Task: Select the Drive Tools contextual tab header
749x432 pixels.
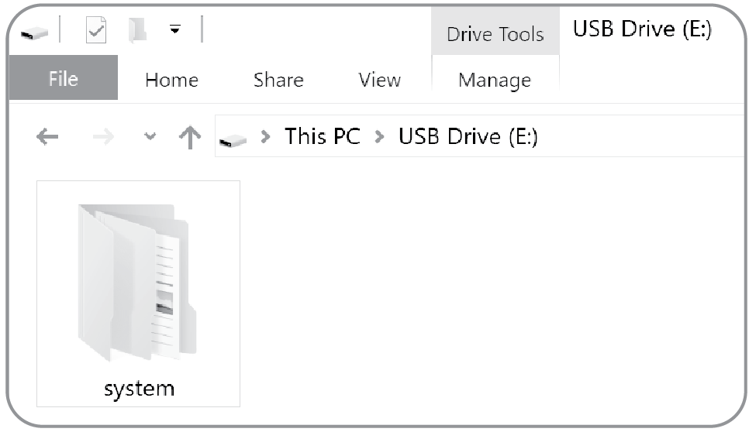Action: (495, 32)
